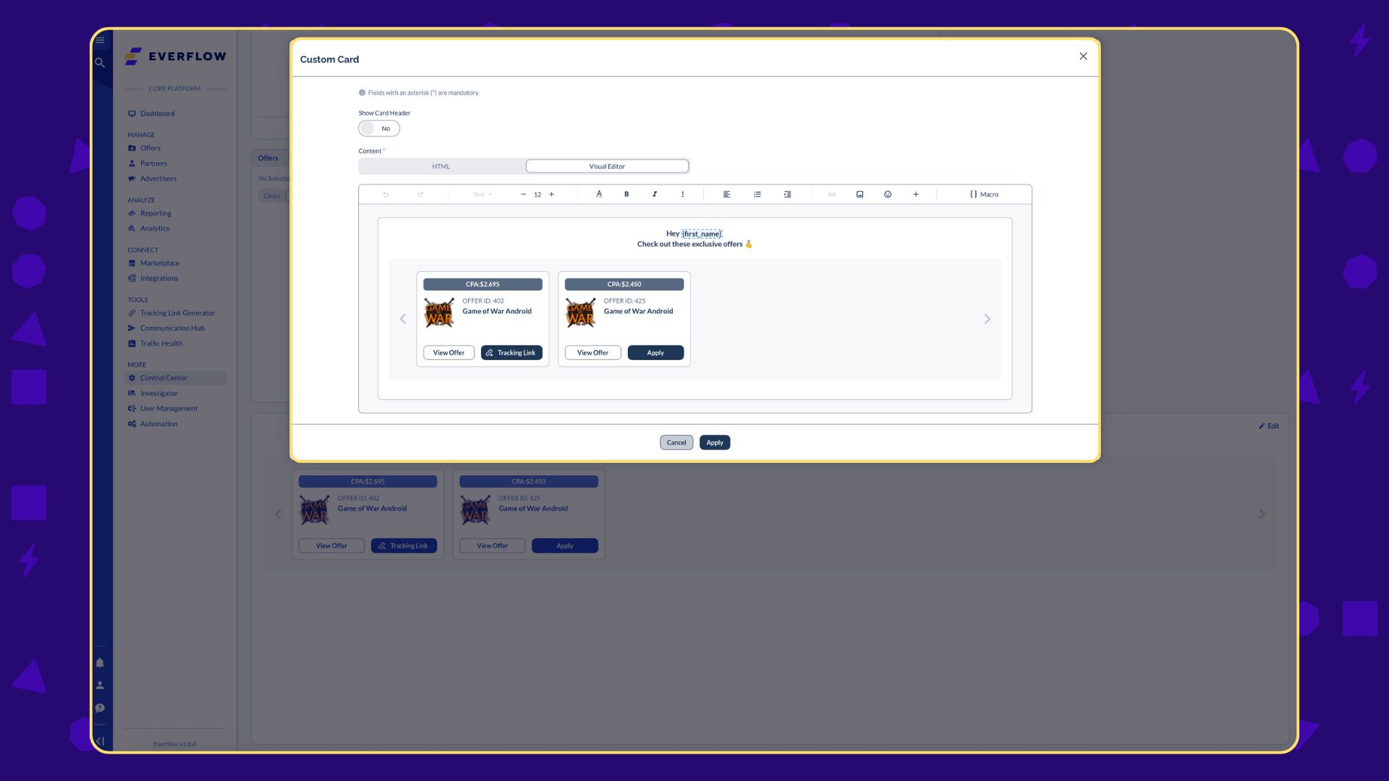Click Cancel in Custom Card dialog
Viewport: 1389px width, 781px height.
click(676, 443)
